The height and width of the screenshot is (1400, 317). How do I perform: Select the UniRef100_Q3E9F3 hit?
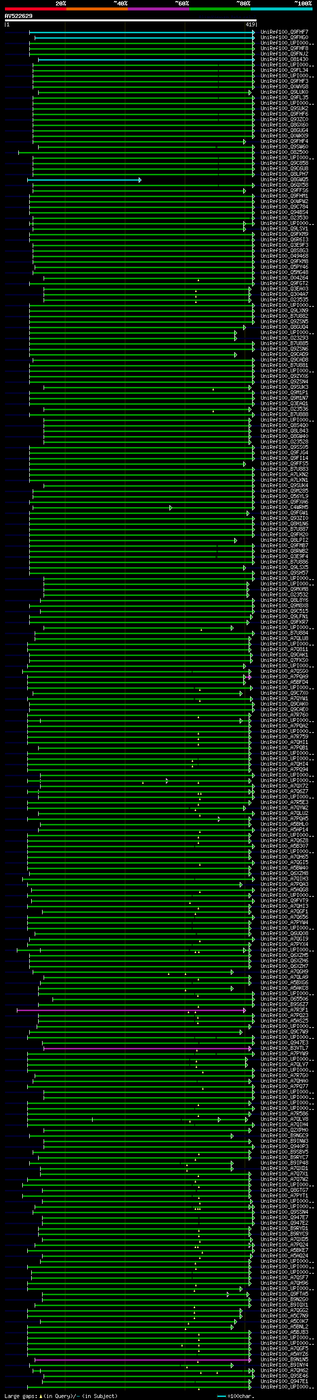pyautogui.click(x=284, y=245)
